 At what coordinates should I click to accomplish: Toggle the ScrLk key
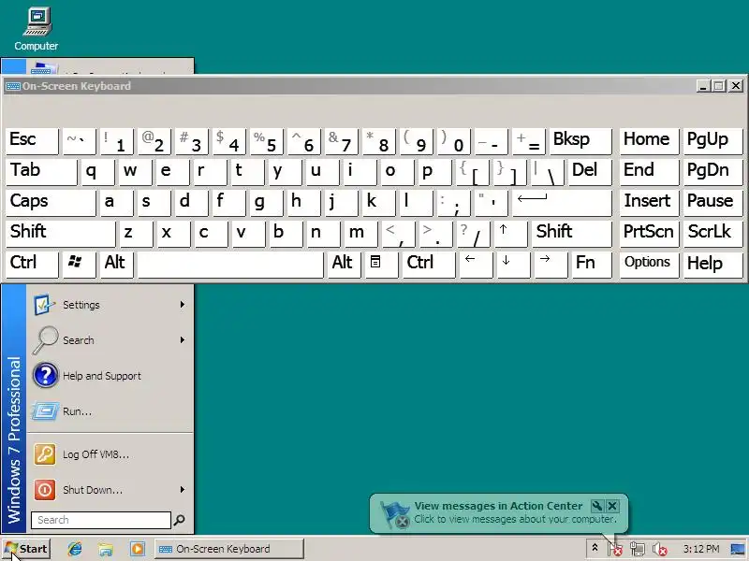pos(712,233)
